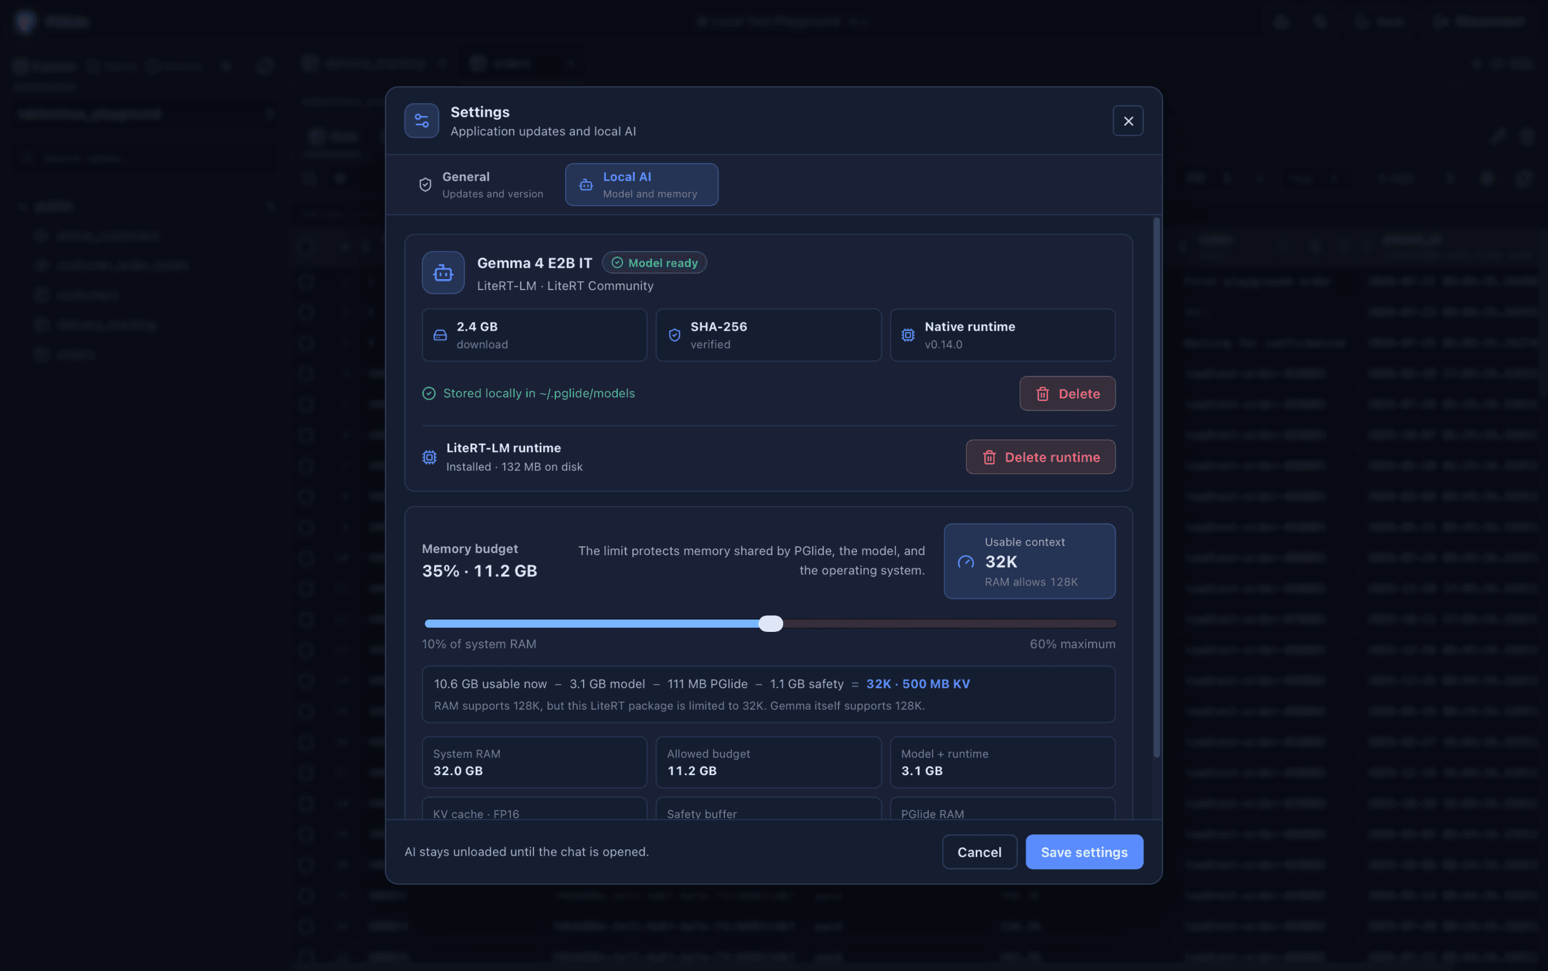This screenshot has width=1548, height=971.
Task: Close the Settings dialog with the X
Action: 1127,121
